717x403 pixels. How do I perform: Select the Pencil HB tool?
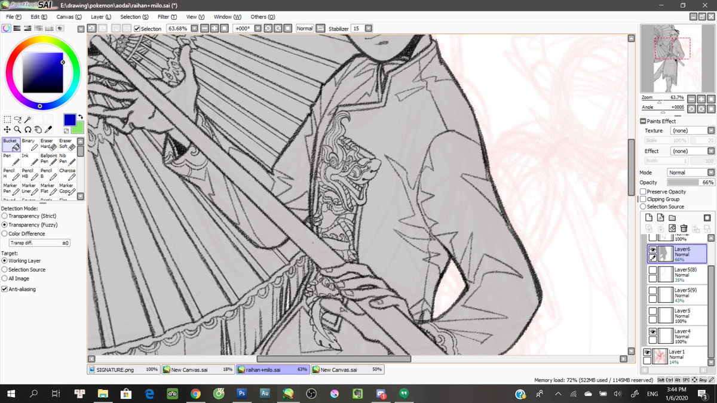(x=30, y=174)
